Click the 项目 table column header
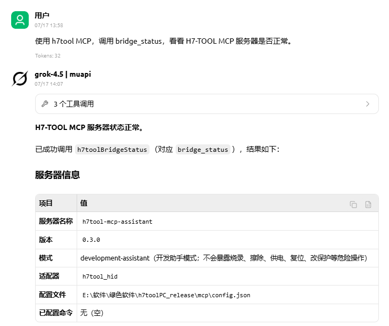The image size is (389, 326). point(46,203)
